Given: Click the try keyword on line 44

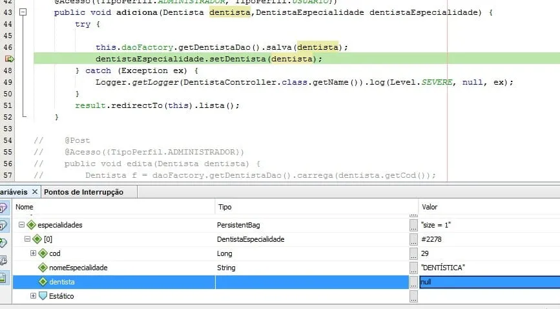Looking at the screenshot, I should click(83, 25).
